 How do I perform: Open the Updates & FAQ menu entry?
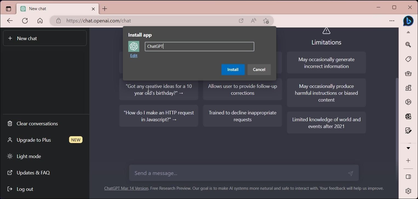(x=33, y=173)
